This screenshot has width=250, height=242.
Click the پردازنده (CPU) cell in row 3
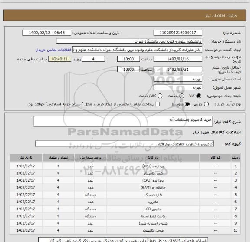click(153, 180)
